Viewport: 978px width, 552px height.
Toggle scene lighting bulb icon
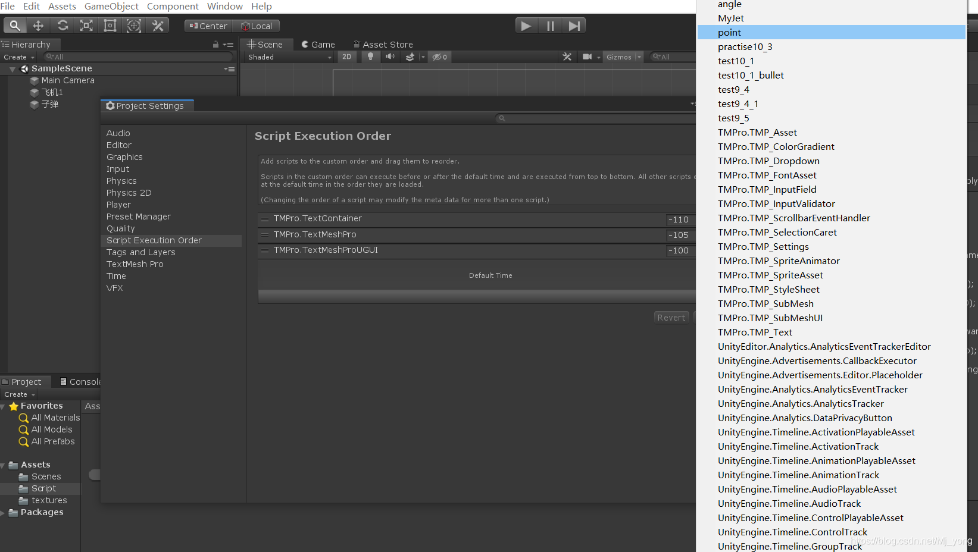[x=370, y=57]
